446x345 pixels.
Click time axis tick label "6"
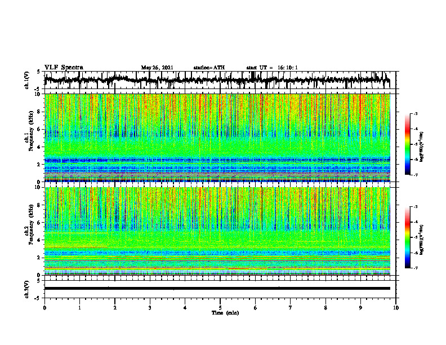(256, 308)
